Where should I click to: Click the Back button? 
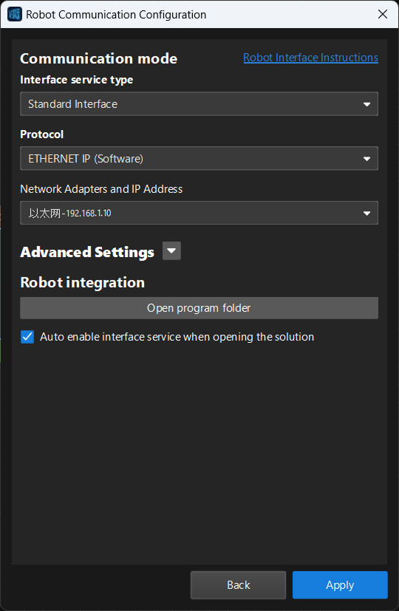[239, 585]
